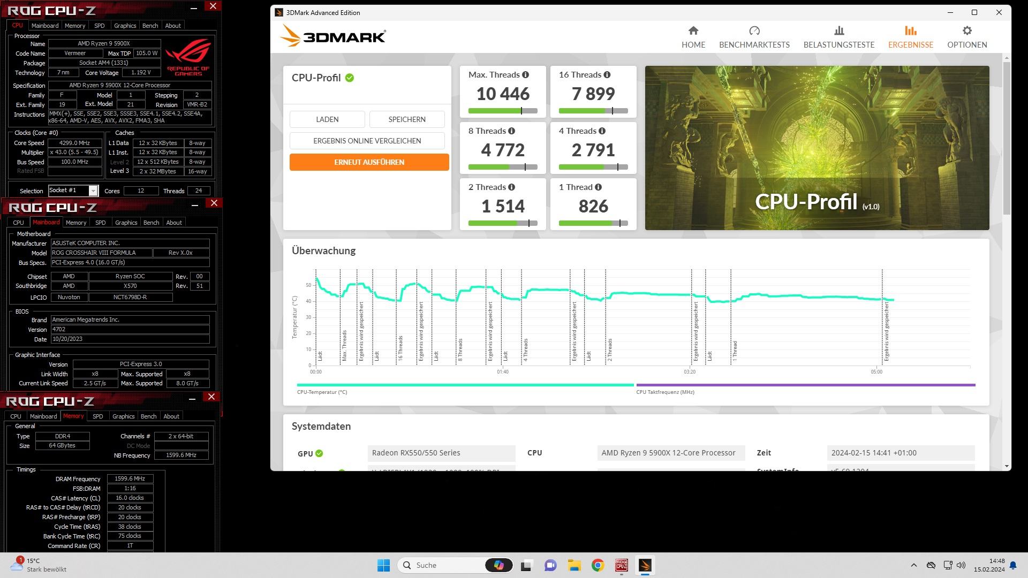Click the BIOS Version 4702 field
The height and width of the screenshot is (578, 1028).
[x=130, y=329]
